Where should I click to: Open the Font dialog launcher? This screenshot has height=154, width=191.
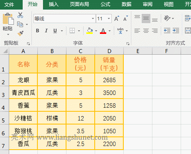pos(128,43)
